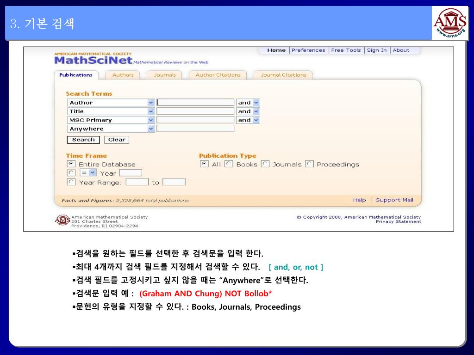Click the 'Search Terms' heading
This screenshot has height=355, width=474.
coord(89,93)
